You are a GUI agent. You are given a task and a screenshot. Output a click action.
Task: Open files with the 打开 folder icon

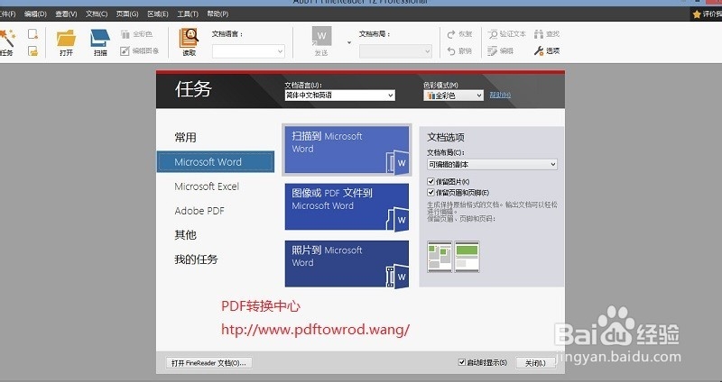pyautogui.click(x=66, y=39)
